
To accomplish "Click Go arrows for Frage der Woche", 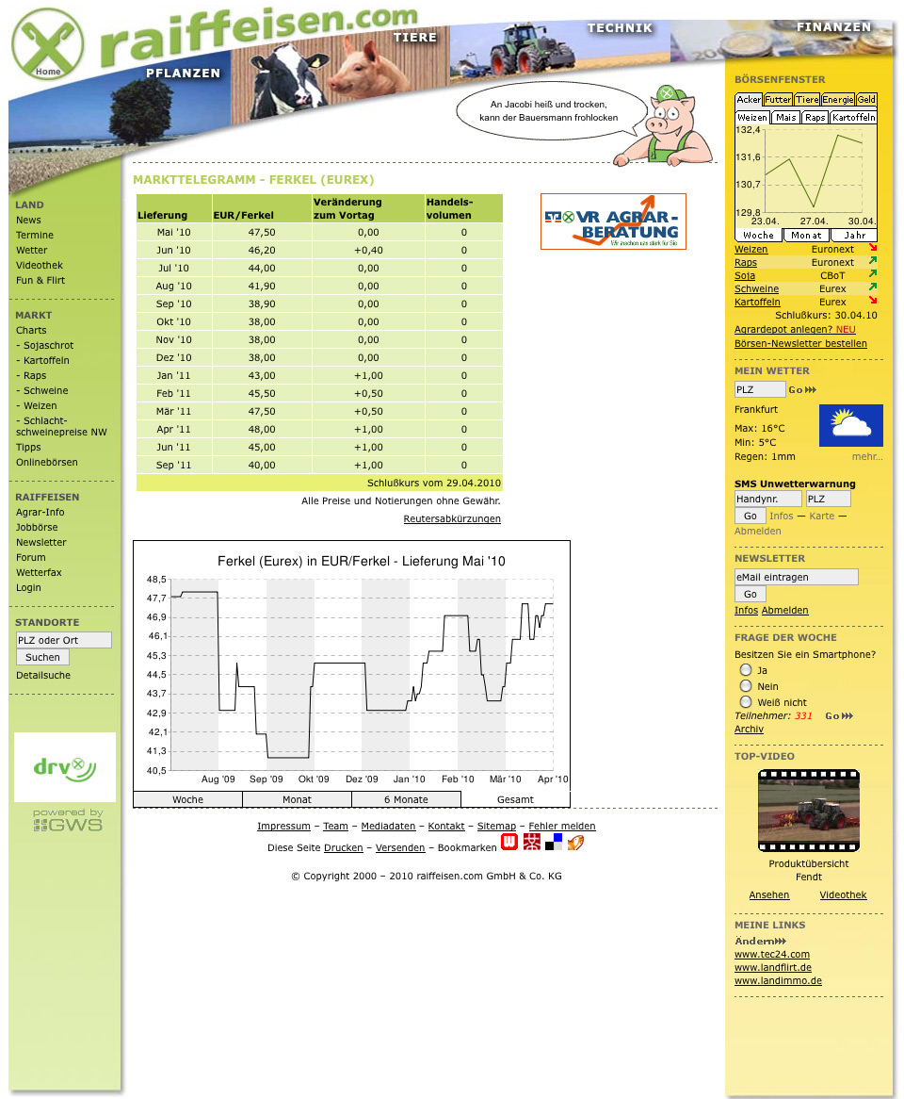I will point(839,715).
